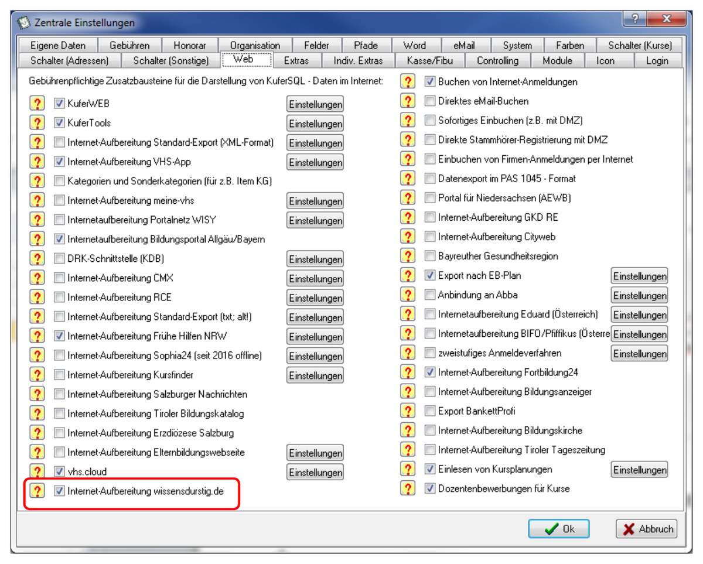Click help icon beside zweistufiges Anmeldeverfahren

(408, 353)
